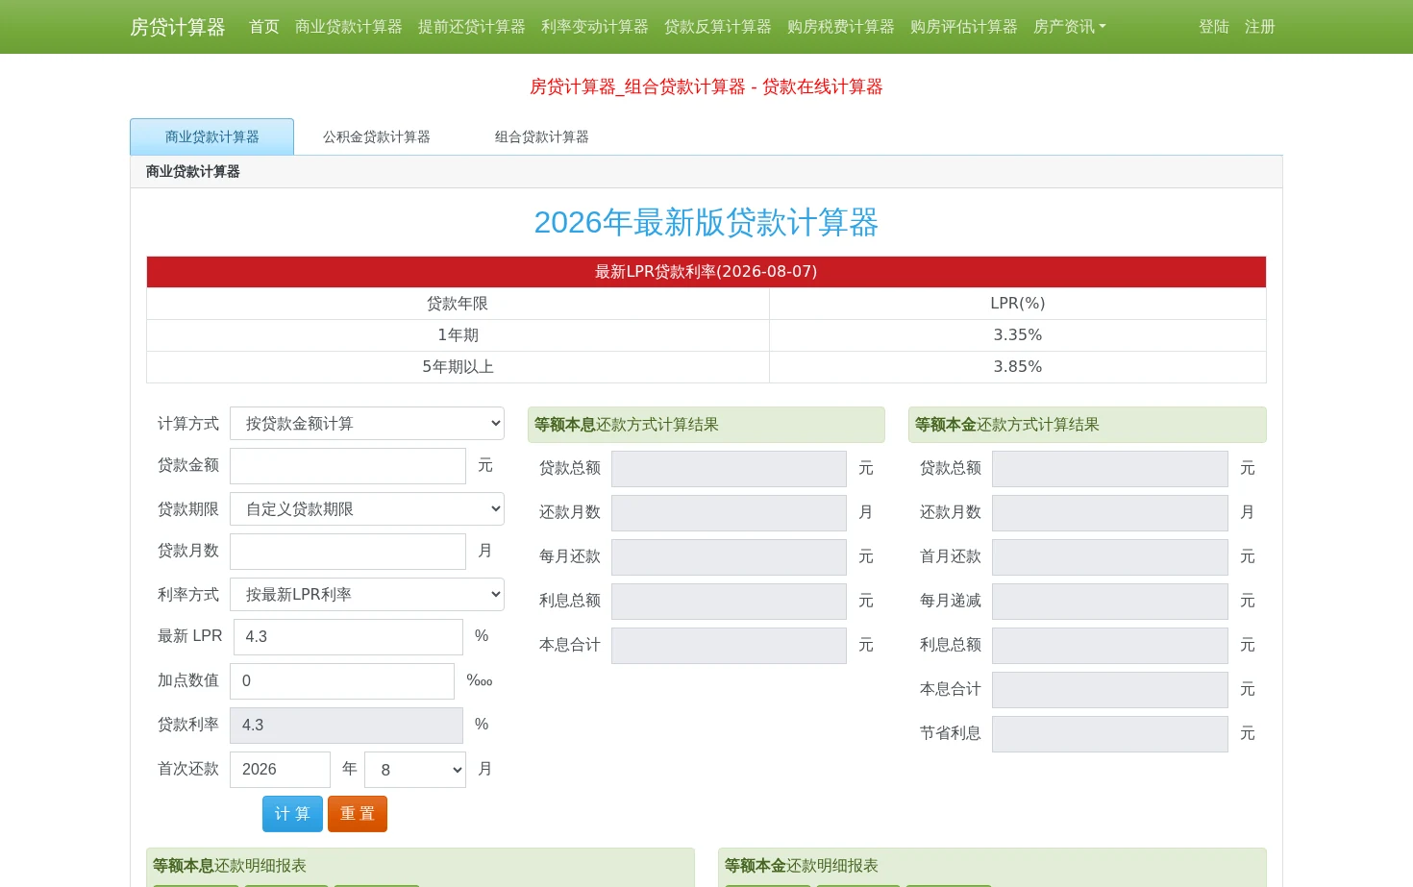Switch to 商业贷款计算器 tab

coord(212,136)
